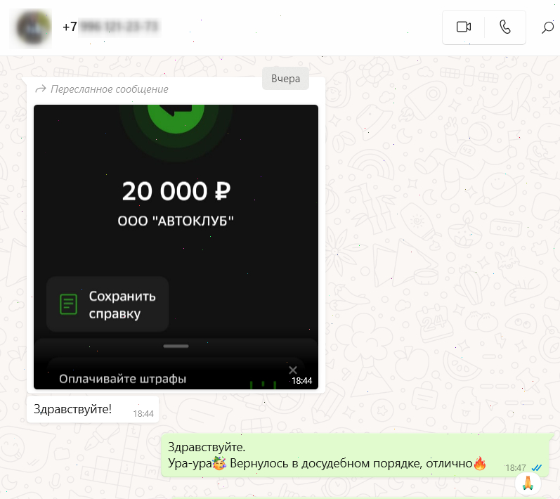This screenshot has height=499, width=560.
Task: Click the X icon inside the forwarded image
Action: 293,370
